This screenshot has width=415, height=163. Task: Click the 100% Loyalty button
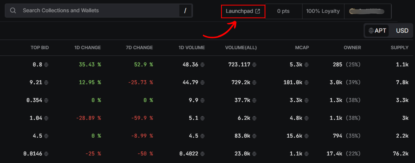[323, 11]
